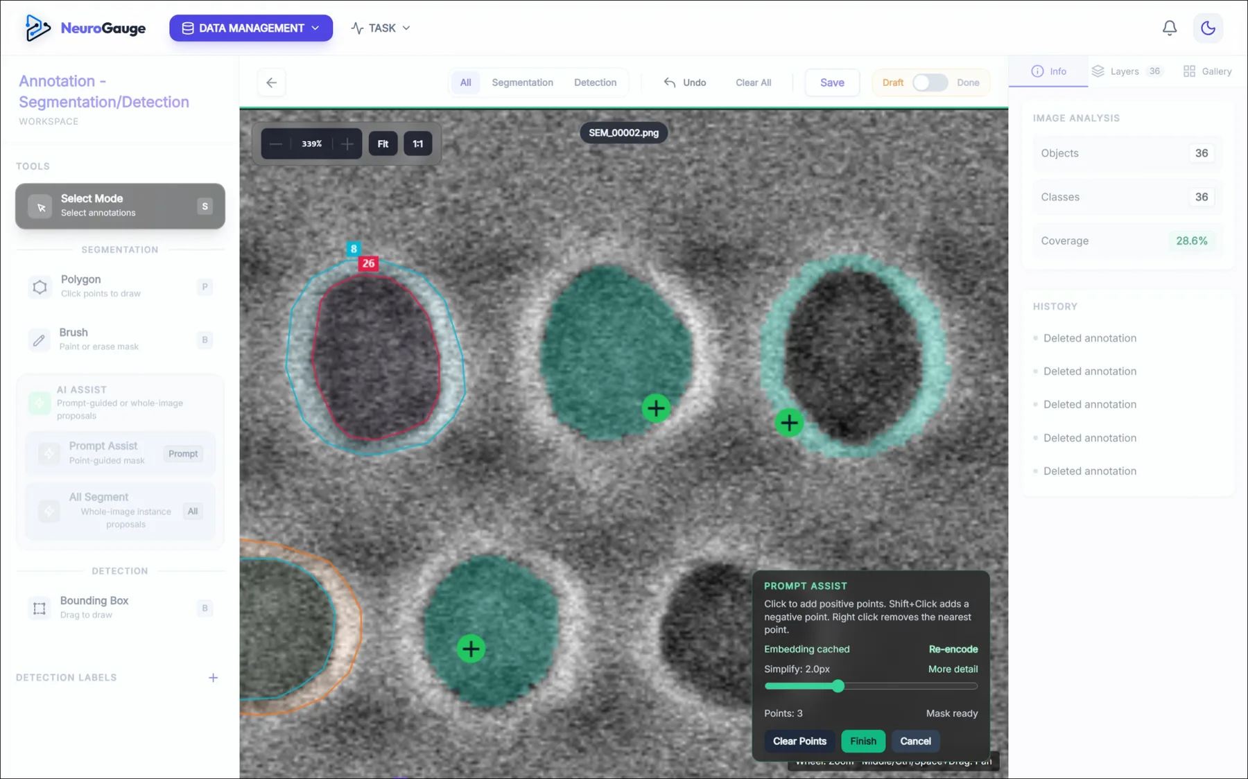Open the notifications bell
Viewport: 1248px width, 779px height.
tap(1170, 28)
